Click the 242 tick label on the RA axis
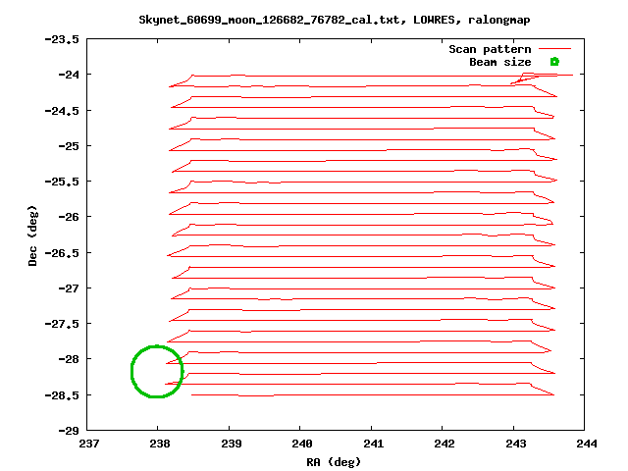628x471 pixels. 443,443
